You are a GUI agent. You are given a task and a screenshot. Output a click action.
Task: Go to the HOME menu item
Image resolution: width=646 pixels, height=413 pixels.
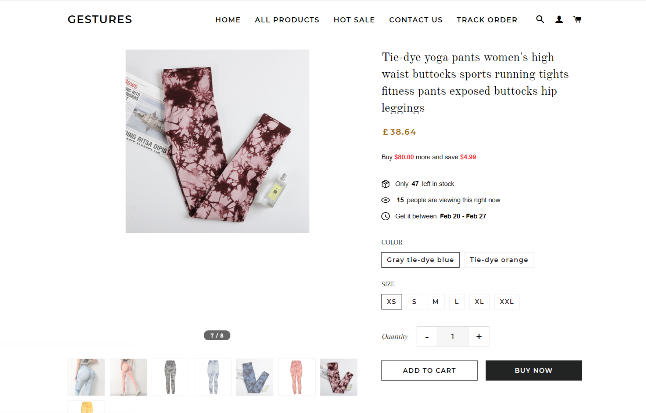pos(228,20)
